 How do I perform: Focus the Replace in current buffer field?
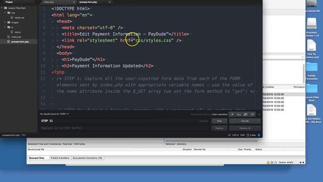click(x=125, y=128)
